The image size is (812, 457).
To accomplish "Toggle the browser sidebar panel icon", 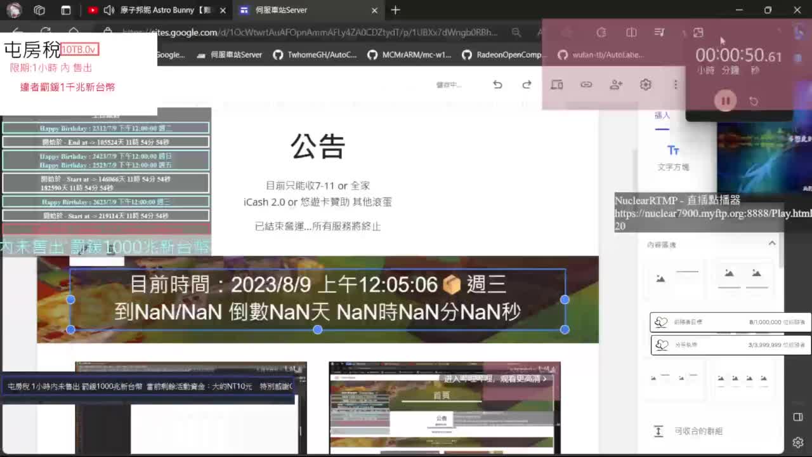I will tap(798, 417).
